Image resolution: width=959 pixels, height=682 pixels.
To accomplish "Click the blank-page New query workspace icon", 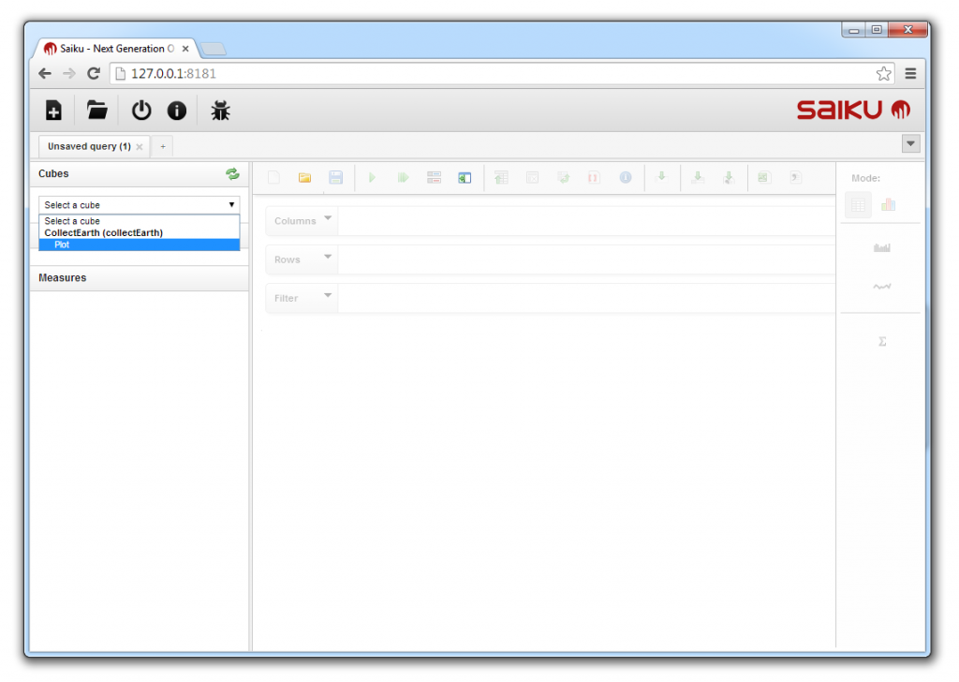I will pos(274,177).
